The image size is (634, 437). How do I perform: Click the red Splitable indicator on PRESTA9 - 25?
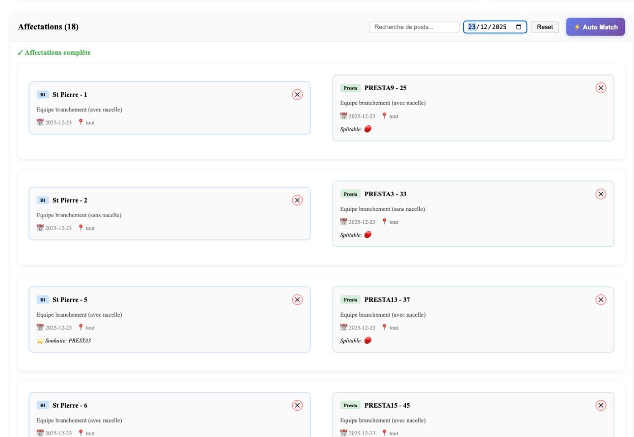[368, 129]
